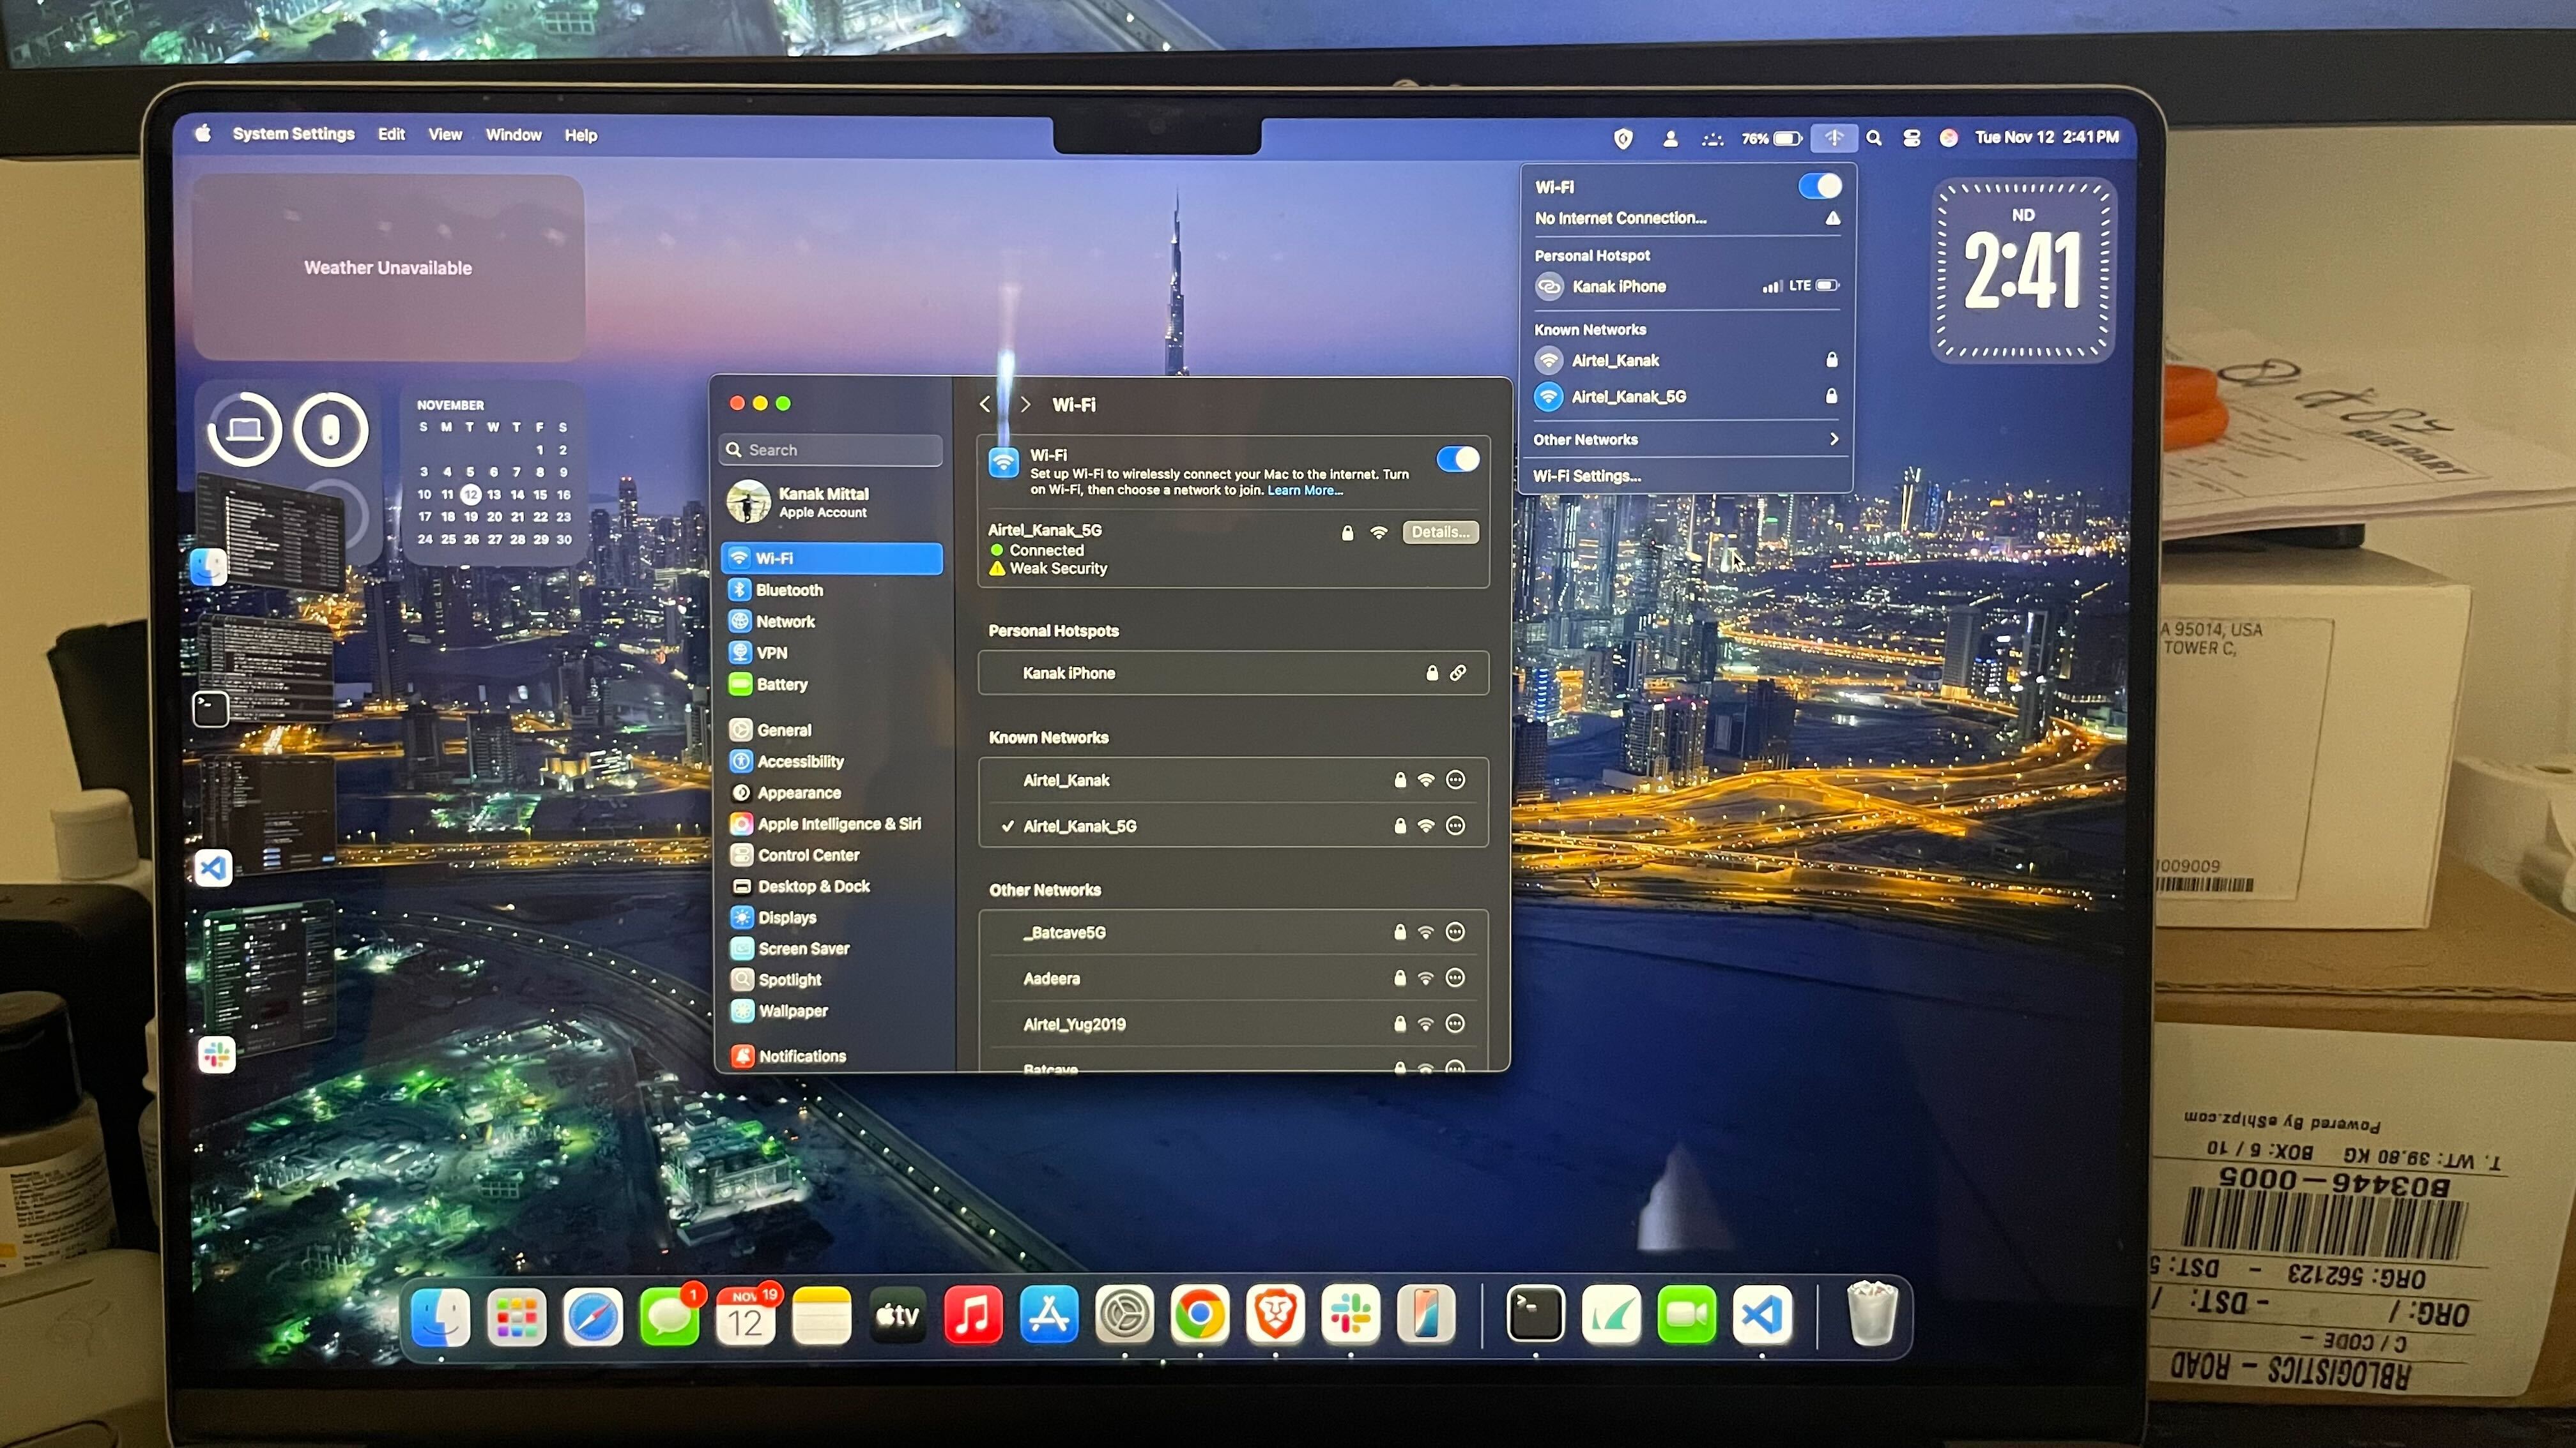Open the Window menu

pyautogui.click(x=513, y=135)
